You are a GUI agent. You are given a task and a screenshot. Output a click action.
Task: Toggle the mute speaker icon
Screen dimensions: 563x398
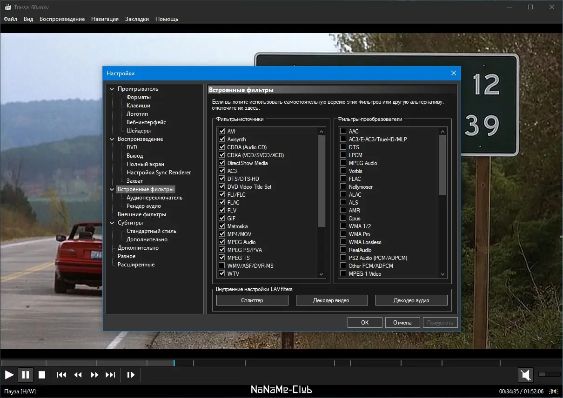tap(525, 375)
